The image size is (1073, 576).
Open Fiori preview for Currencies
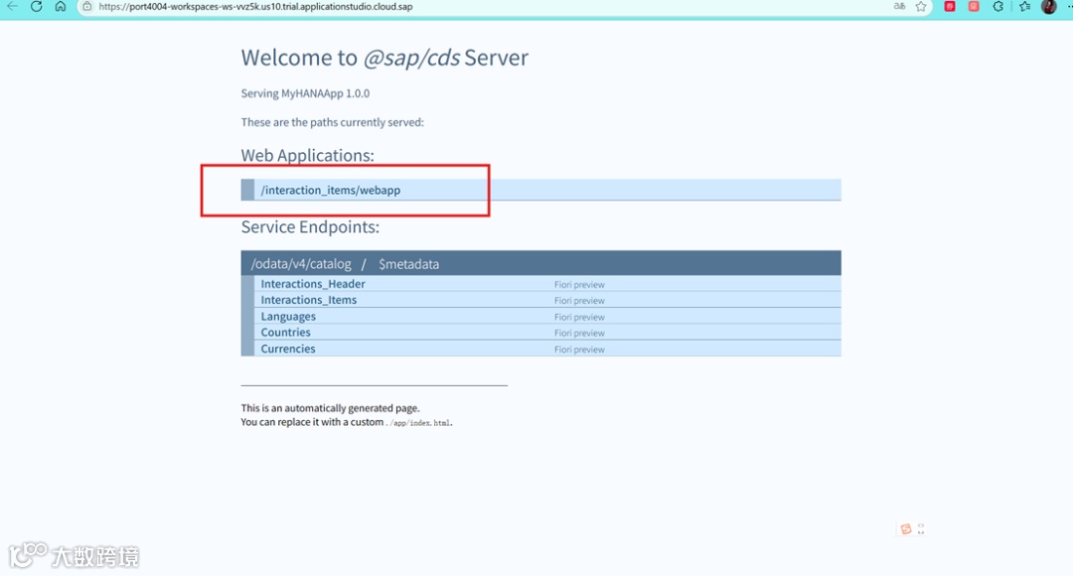pyautogui.click(x=579, y=350)
